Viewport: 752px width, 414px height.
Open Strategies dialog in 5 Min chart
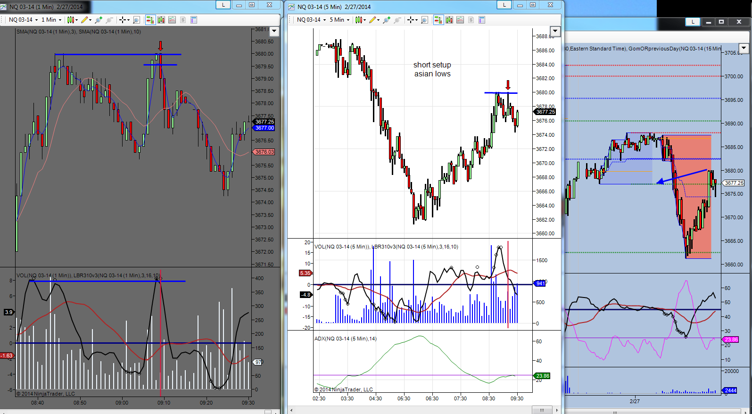(x=471, y=20)
